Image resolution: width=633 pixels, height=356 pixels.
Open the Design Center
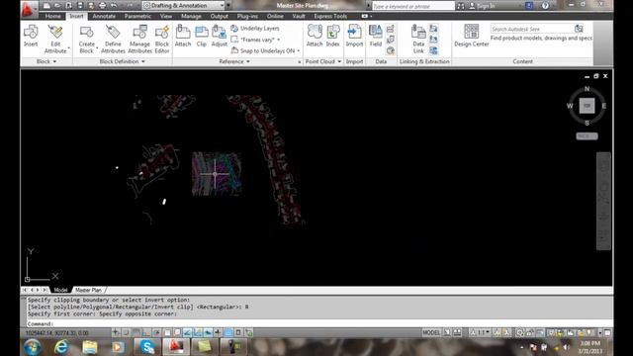(471, 37)
